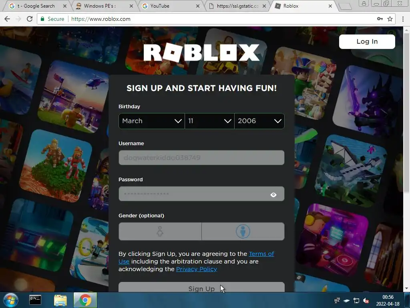Click the Roblox logo

pyautogui.click(x=201, y=53)
